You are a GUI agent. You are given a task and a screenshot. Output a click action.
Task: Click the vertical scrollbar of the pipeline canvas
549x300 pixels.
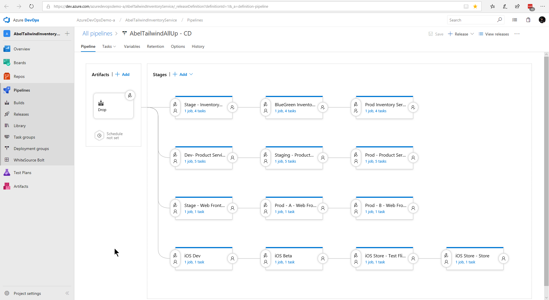[x=546, y=171]
